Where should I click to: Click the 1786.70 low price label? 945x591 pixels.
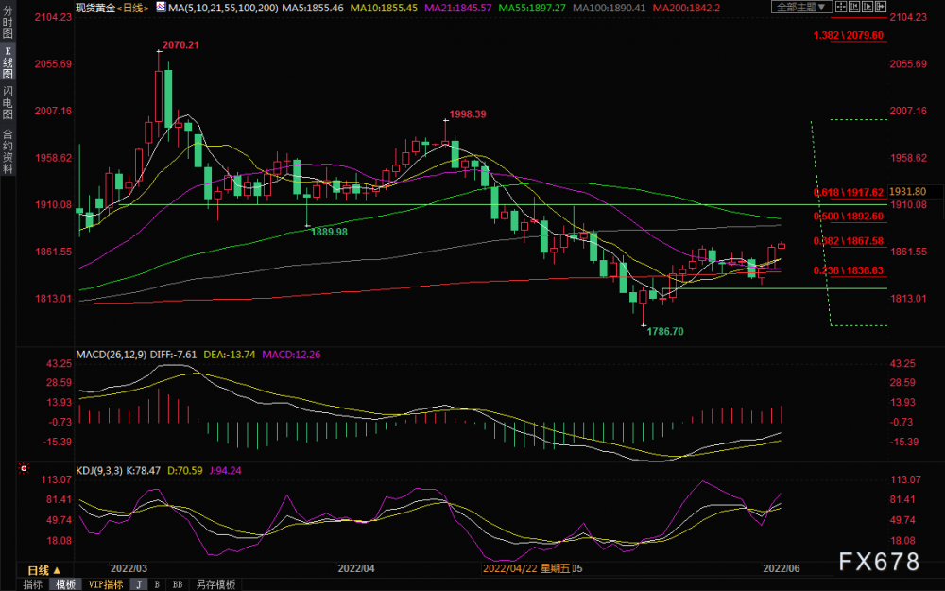pyautogui.click(x=665, y=331)
